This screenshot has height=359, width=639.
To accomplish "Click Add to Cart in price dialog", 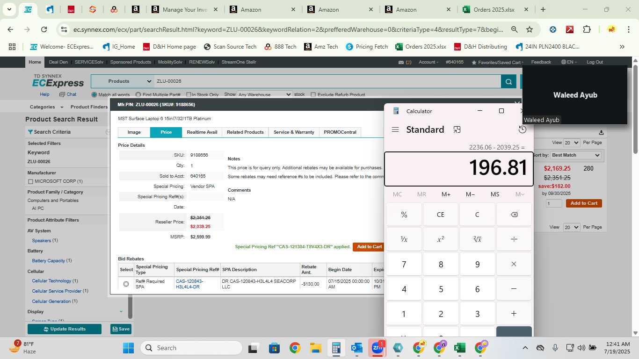I will click(x=370, y=247).
